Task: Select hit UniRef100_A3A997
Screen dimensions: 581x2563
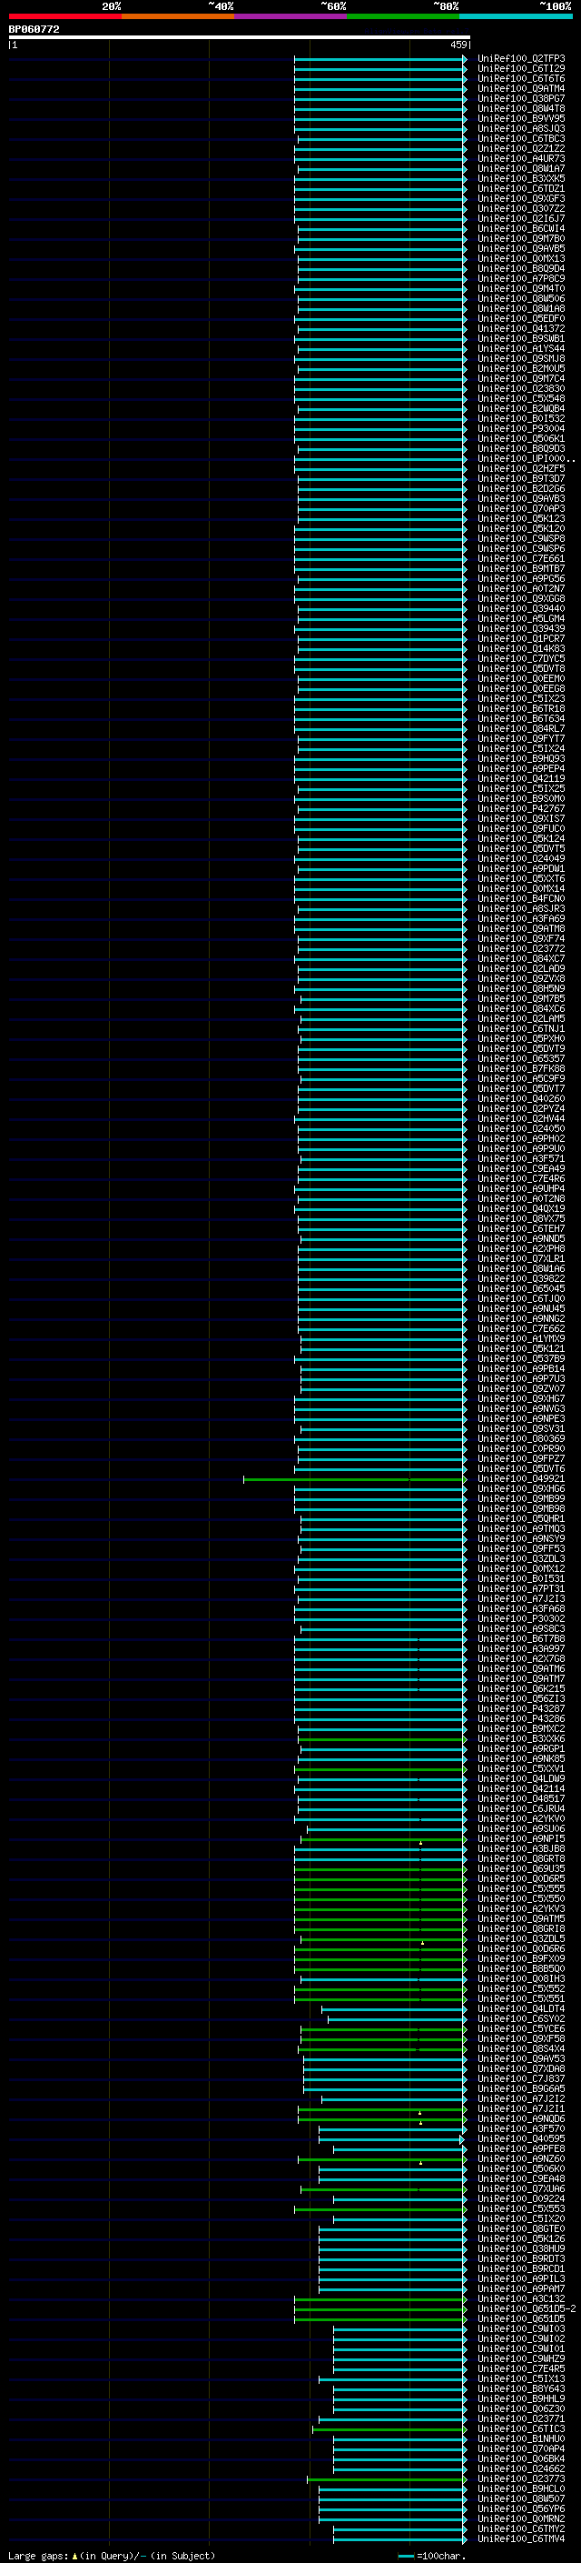Action: [x=520, y=1648]
